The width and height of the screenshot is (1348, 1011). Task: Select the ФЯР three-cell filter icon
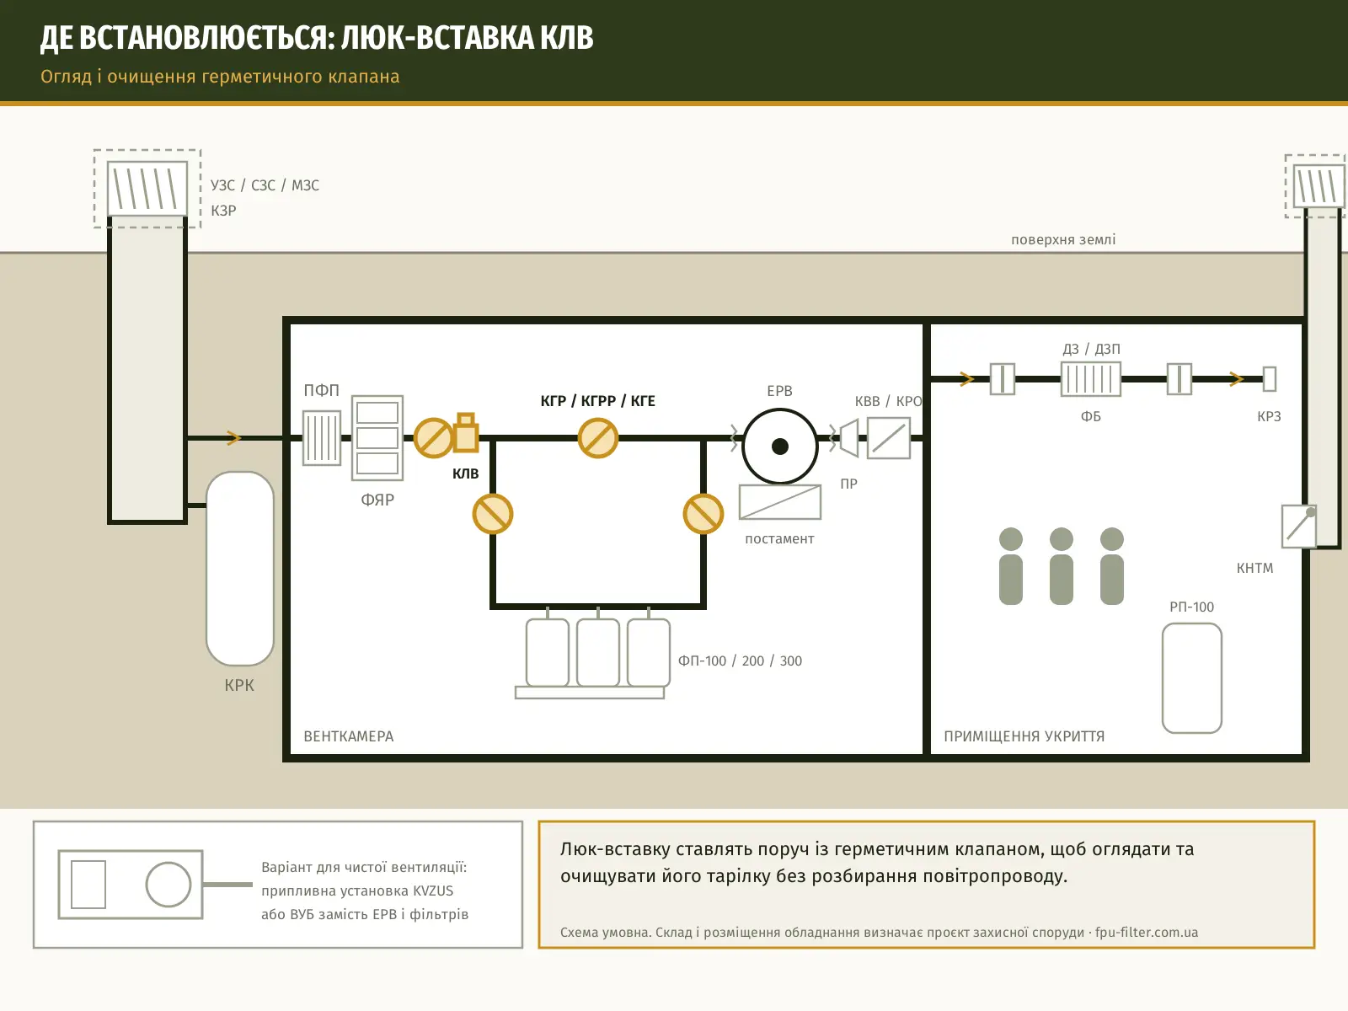pos(377,438)
